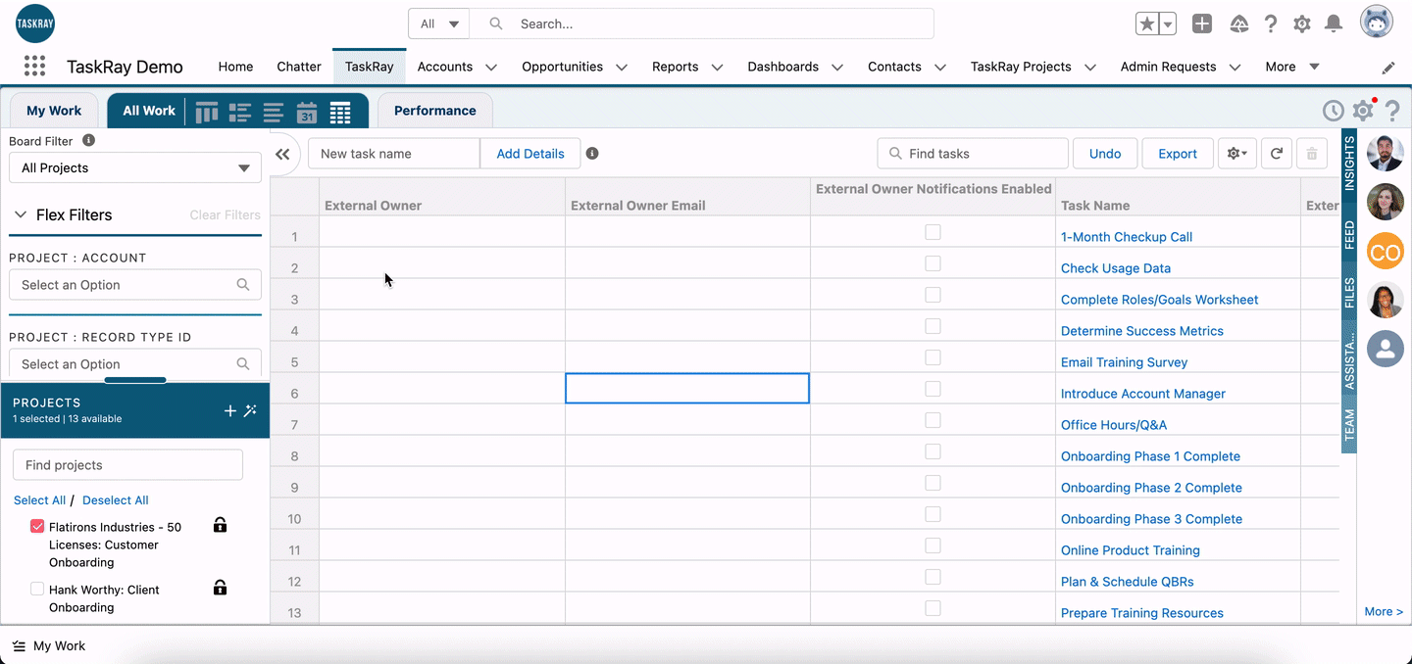Image resolution: width=1412 pixels, height=664 pixels.
Task: Open the notifications bell
Action: click(1334, 24)
